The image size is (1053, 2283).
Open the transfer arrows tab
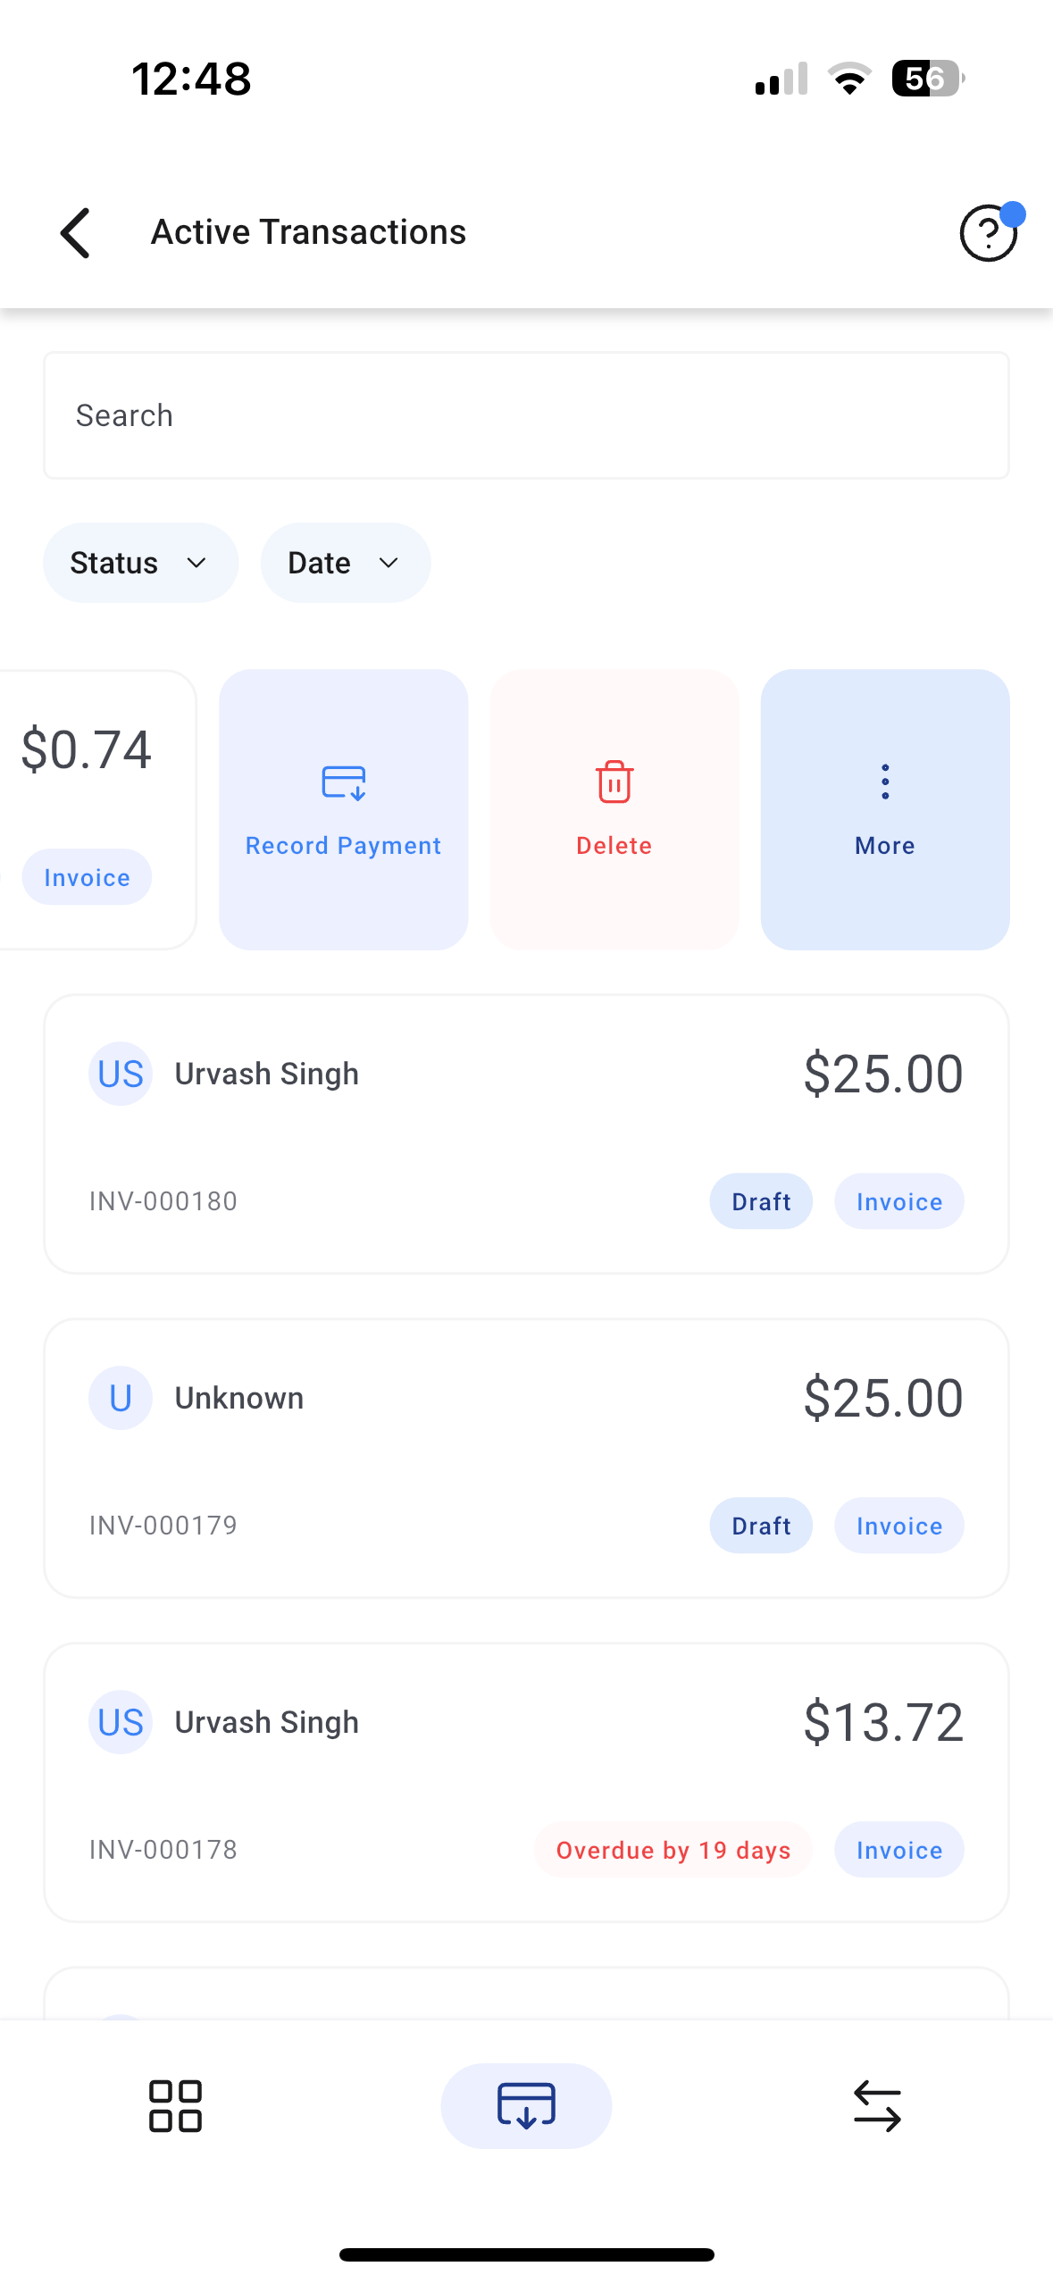tap(877, 2105)
